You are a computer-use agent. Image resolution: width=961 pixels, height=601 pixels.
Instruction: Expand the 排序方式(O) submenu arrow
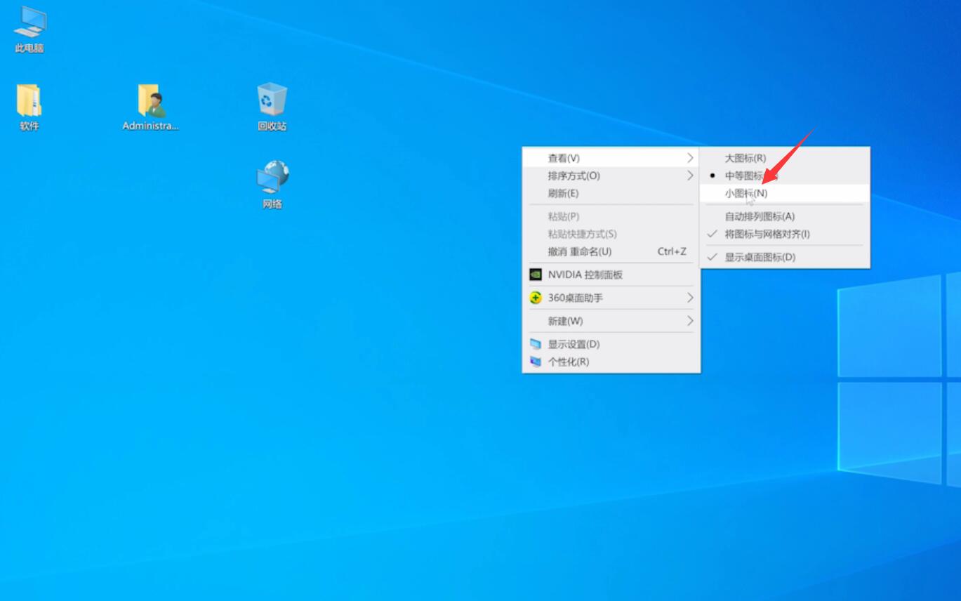[x=690, y=176]
